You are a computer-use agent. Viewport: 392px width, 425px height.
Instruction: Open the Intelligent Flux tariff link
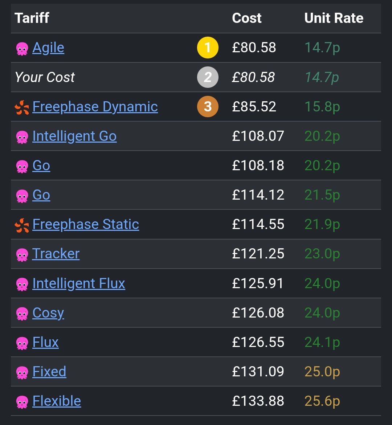(79, 283)
